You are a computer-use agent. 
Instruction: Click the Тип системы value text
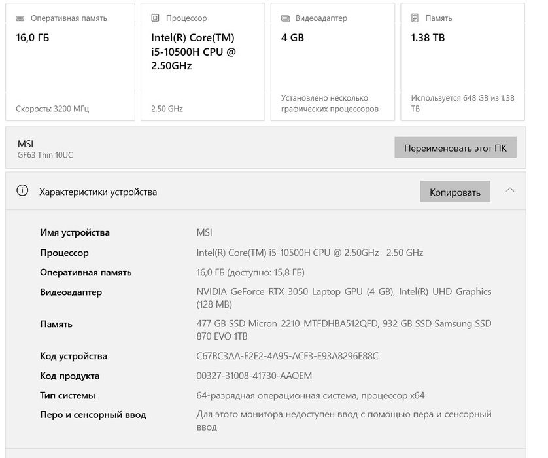tap(311, 395)
